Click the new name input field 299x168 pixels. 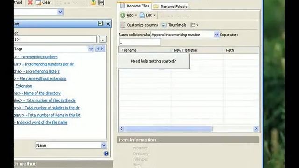(x=55, y=39)
